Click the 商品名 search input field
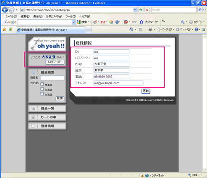Viewport: 207px width, 178px height. [52, 78]
